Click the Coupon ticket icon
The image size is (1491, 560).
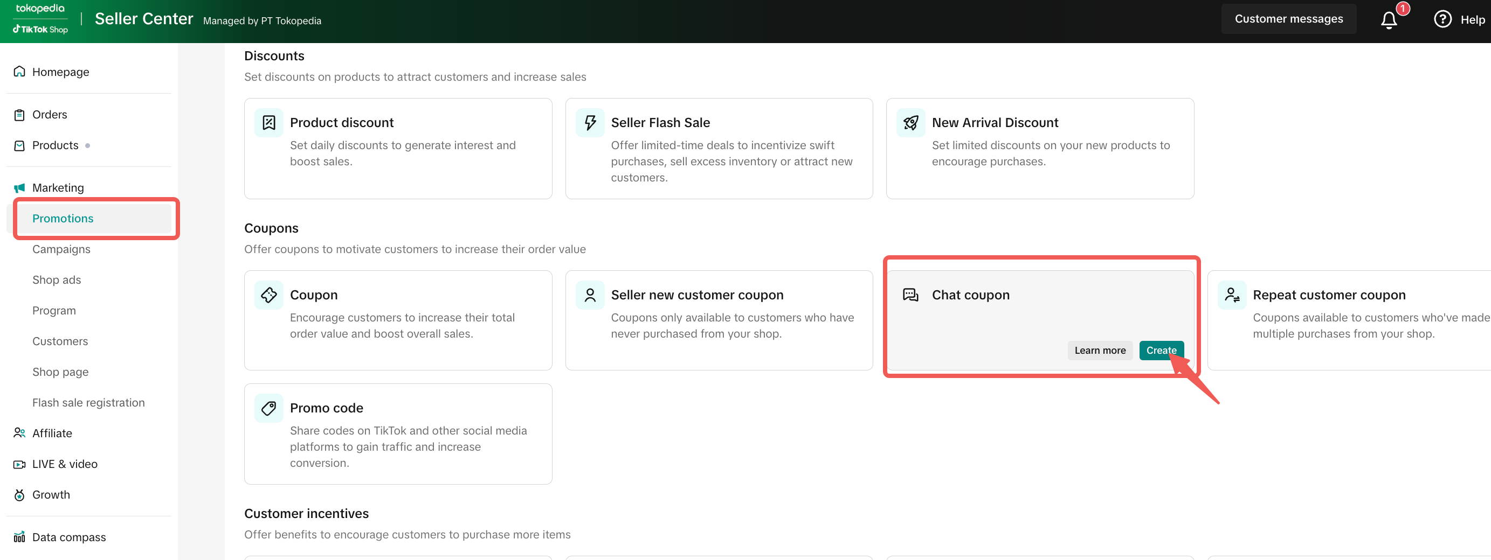pyautogui.click(x=268, y=295)
